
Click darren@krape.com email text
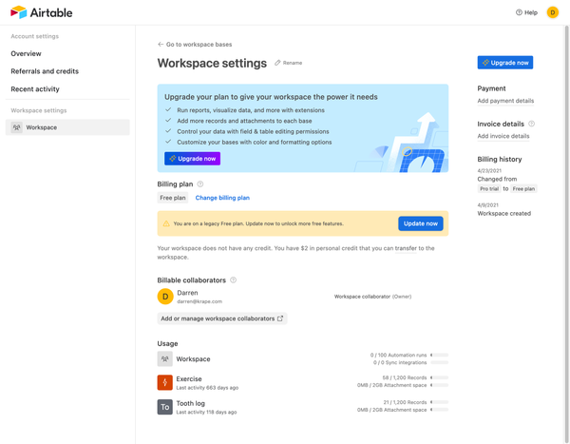point(199,301)
